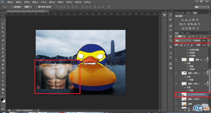Collapse effects on 圖層 7 拷貝 2
The height and width of the screenshot is (113, 211).
coord(208,84)
